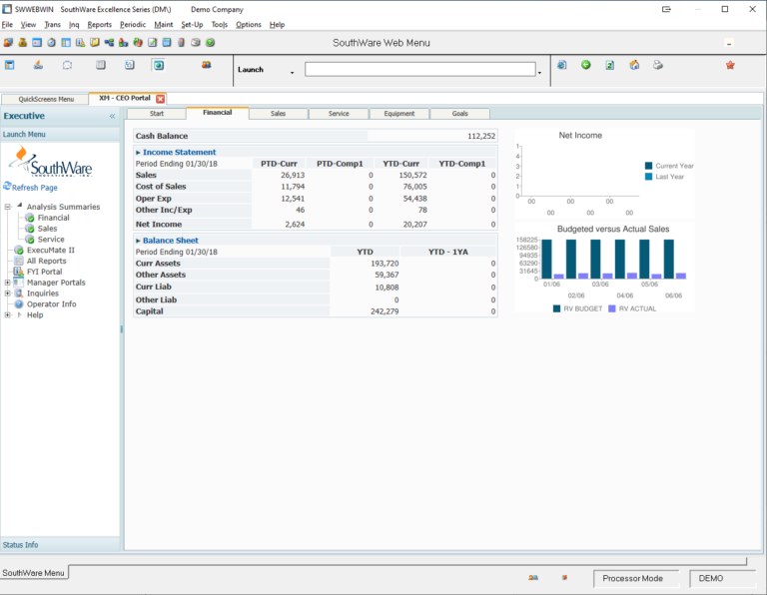Open ExecuMate II in sidebar
This screenshot has width=767, height=595.
[50, 250]
